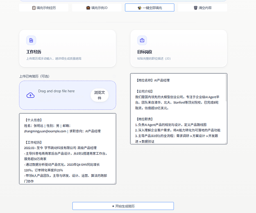Click the sparkle icon in 一键全部填充
256x213 pixels.
point(140,8)
